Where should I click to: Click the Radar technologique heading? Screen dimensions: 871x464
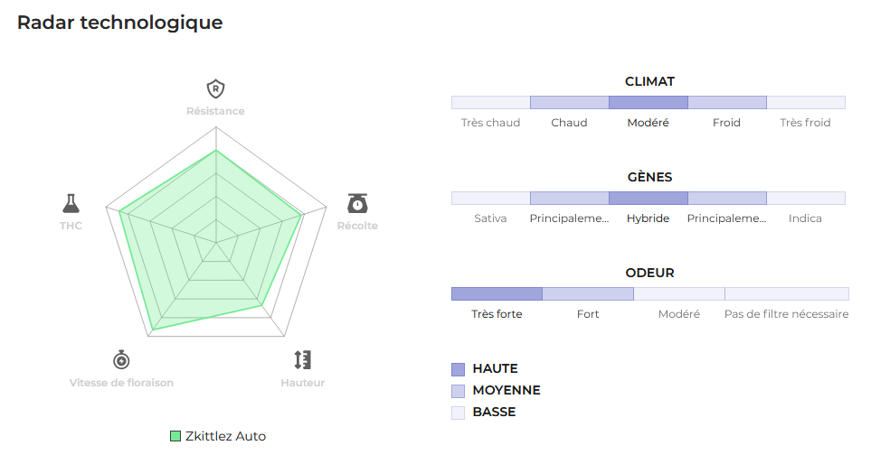(119, 23)
